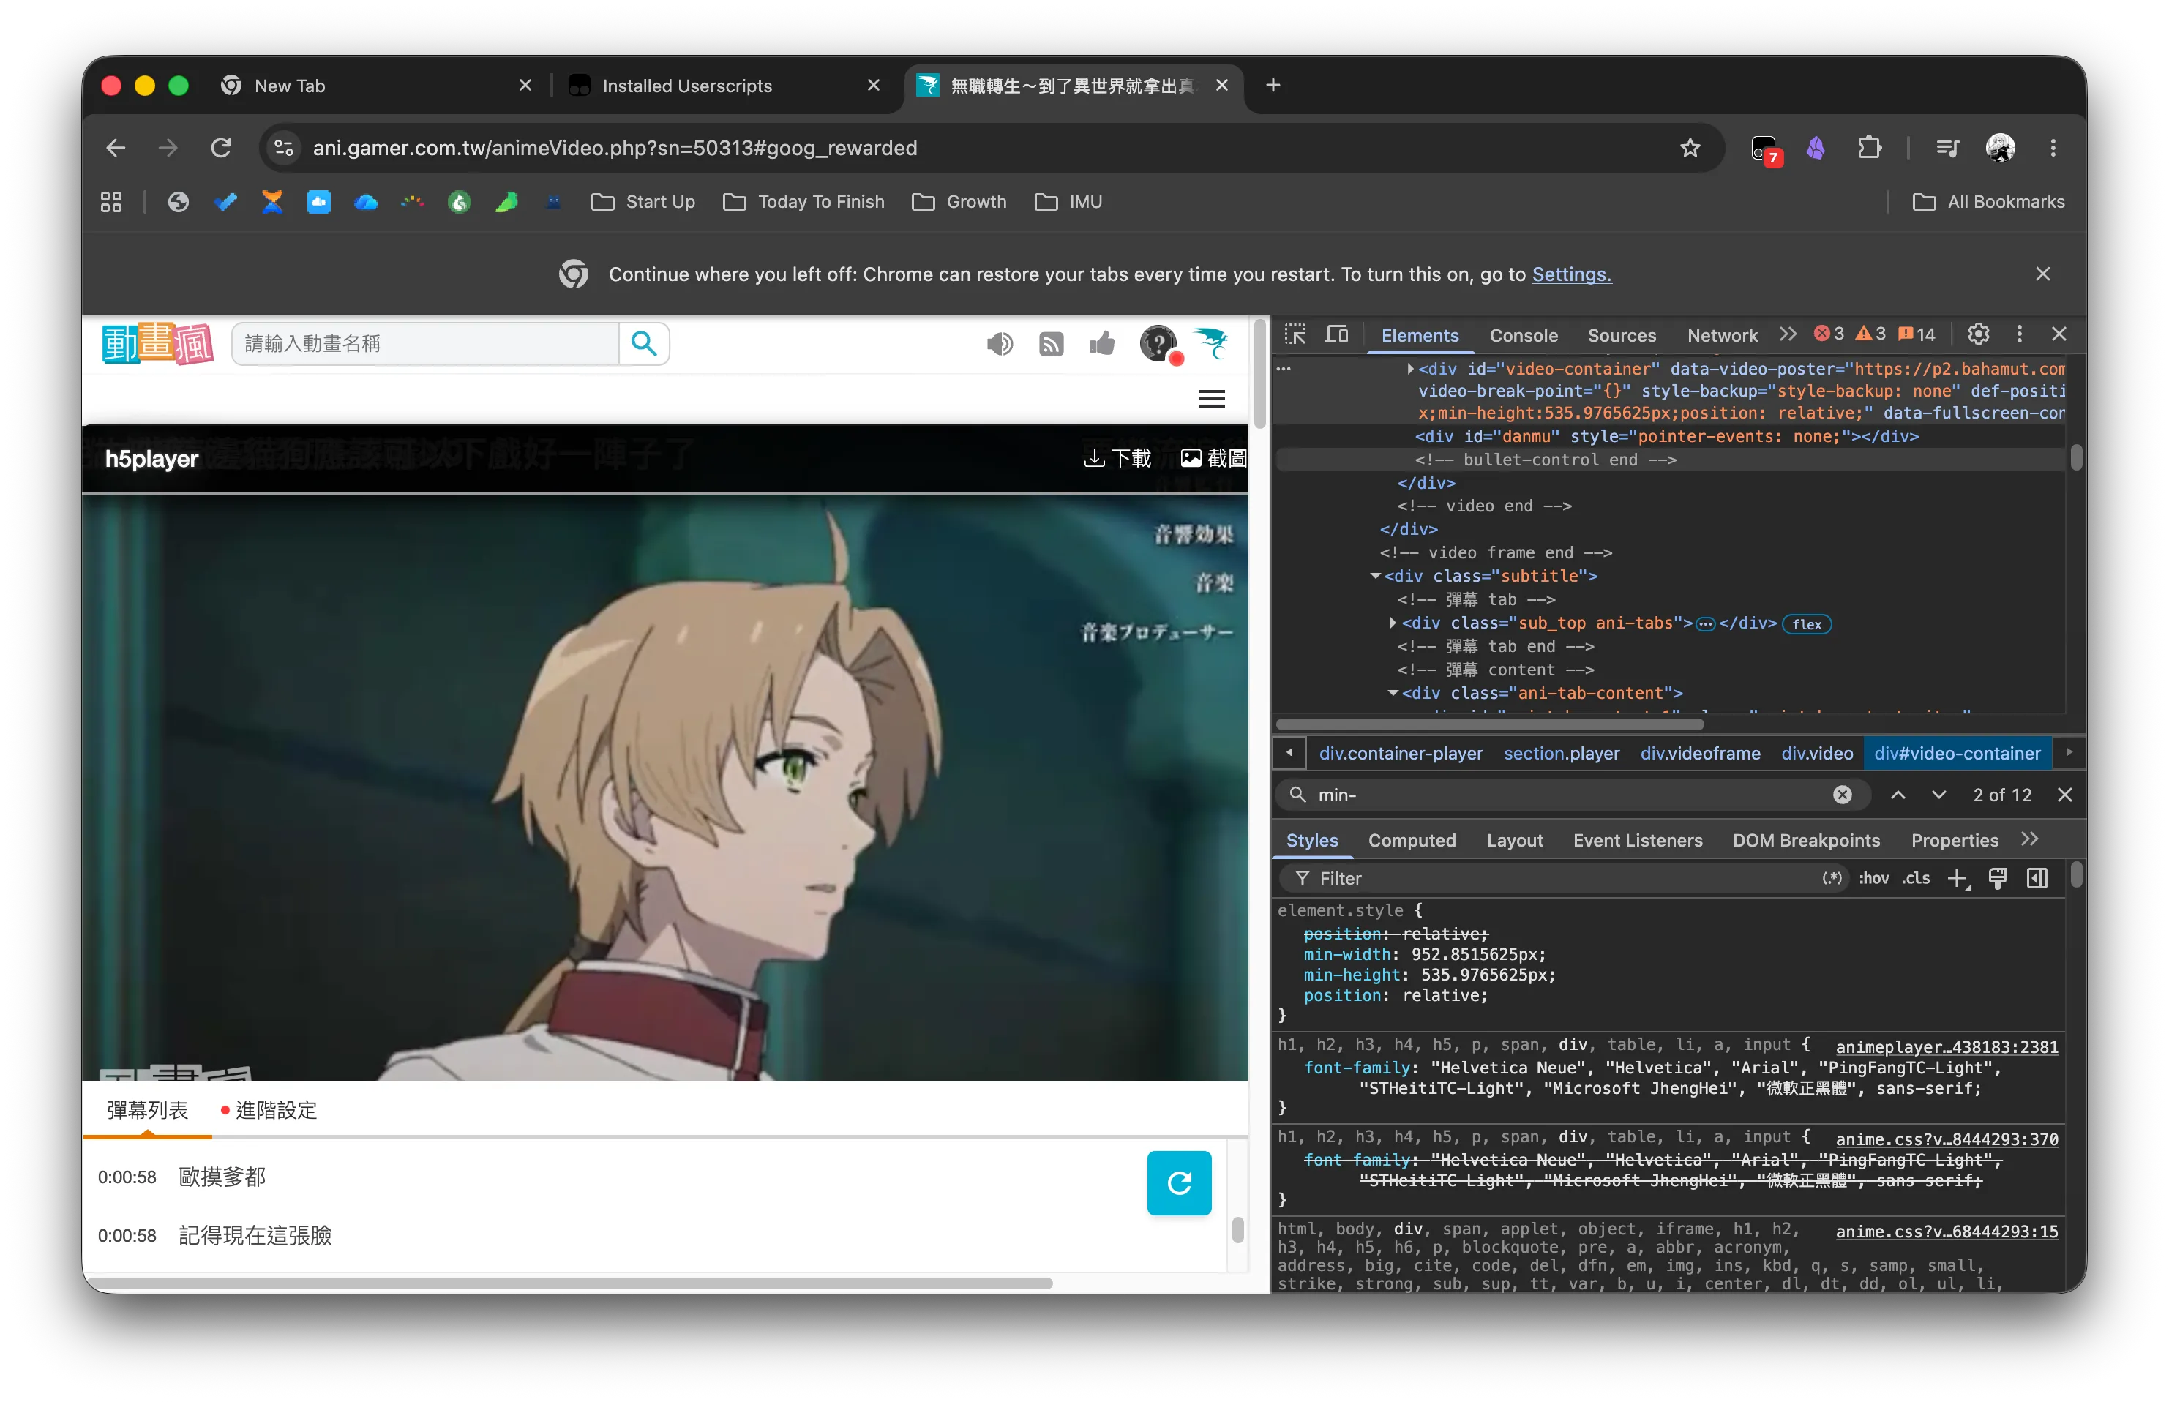Open the Event Listeners tab

[1638, 840]
